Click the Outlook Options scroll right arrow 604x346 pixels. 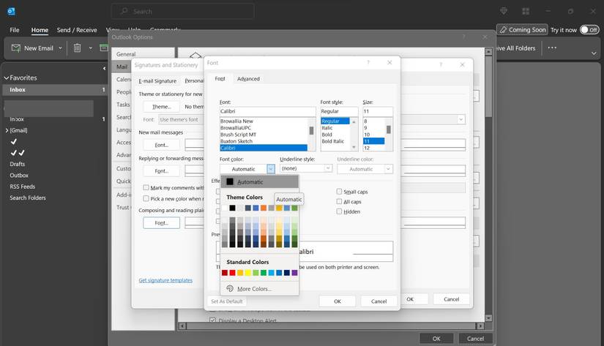point(480,326)
